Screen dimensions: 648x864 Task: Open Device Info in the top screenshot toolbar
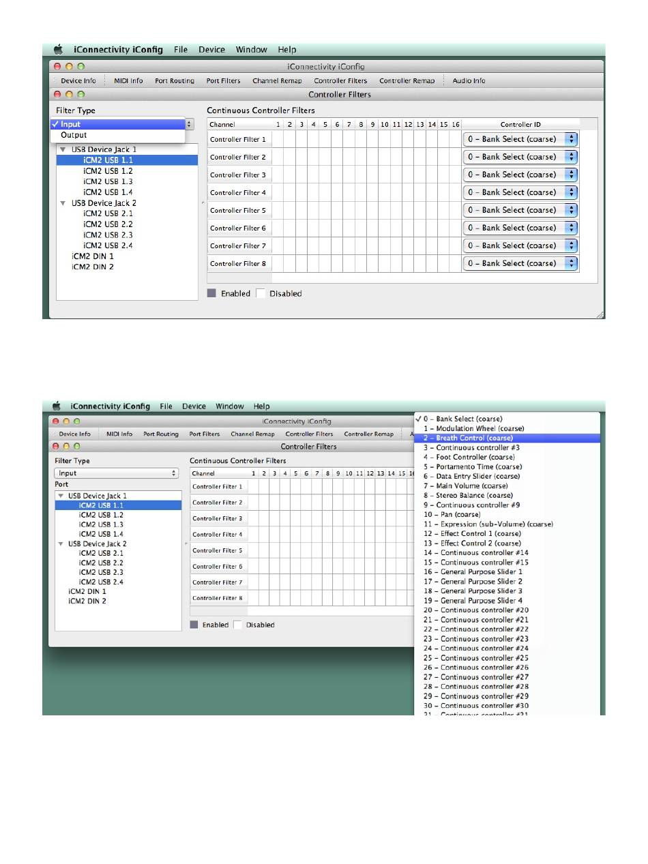(x=78, y=80)
